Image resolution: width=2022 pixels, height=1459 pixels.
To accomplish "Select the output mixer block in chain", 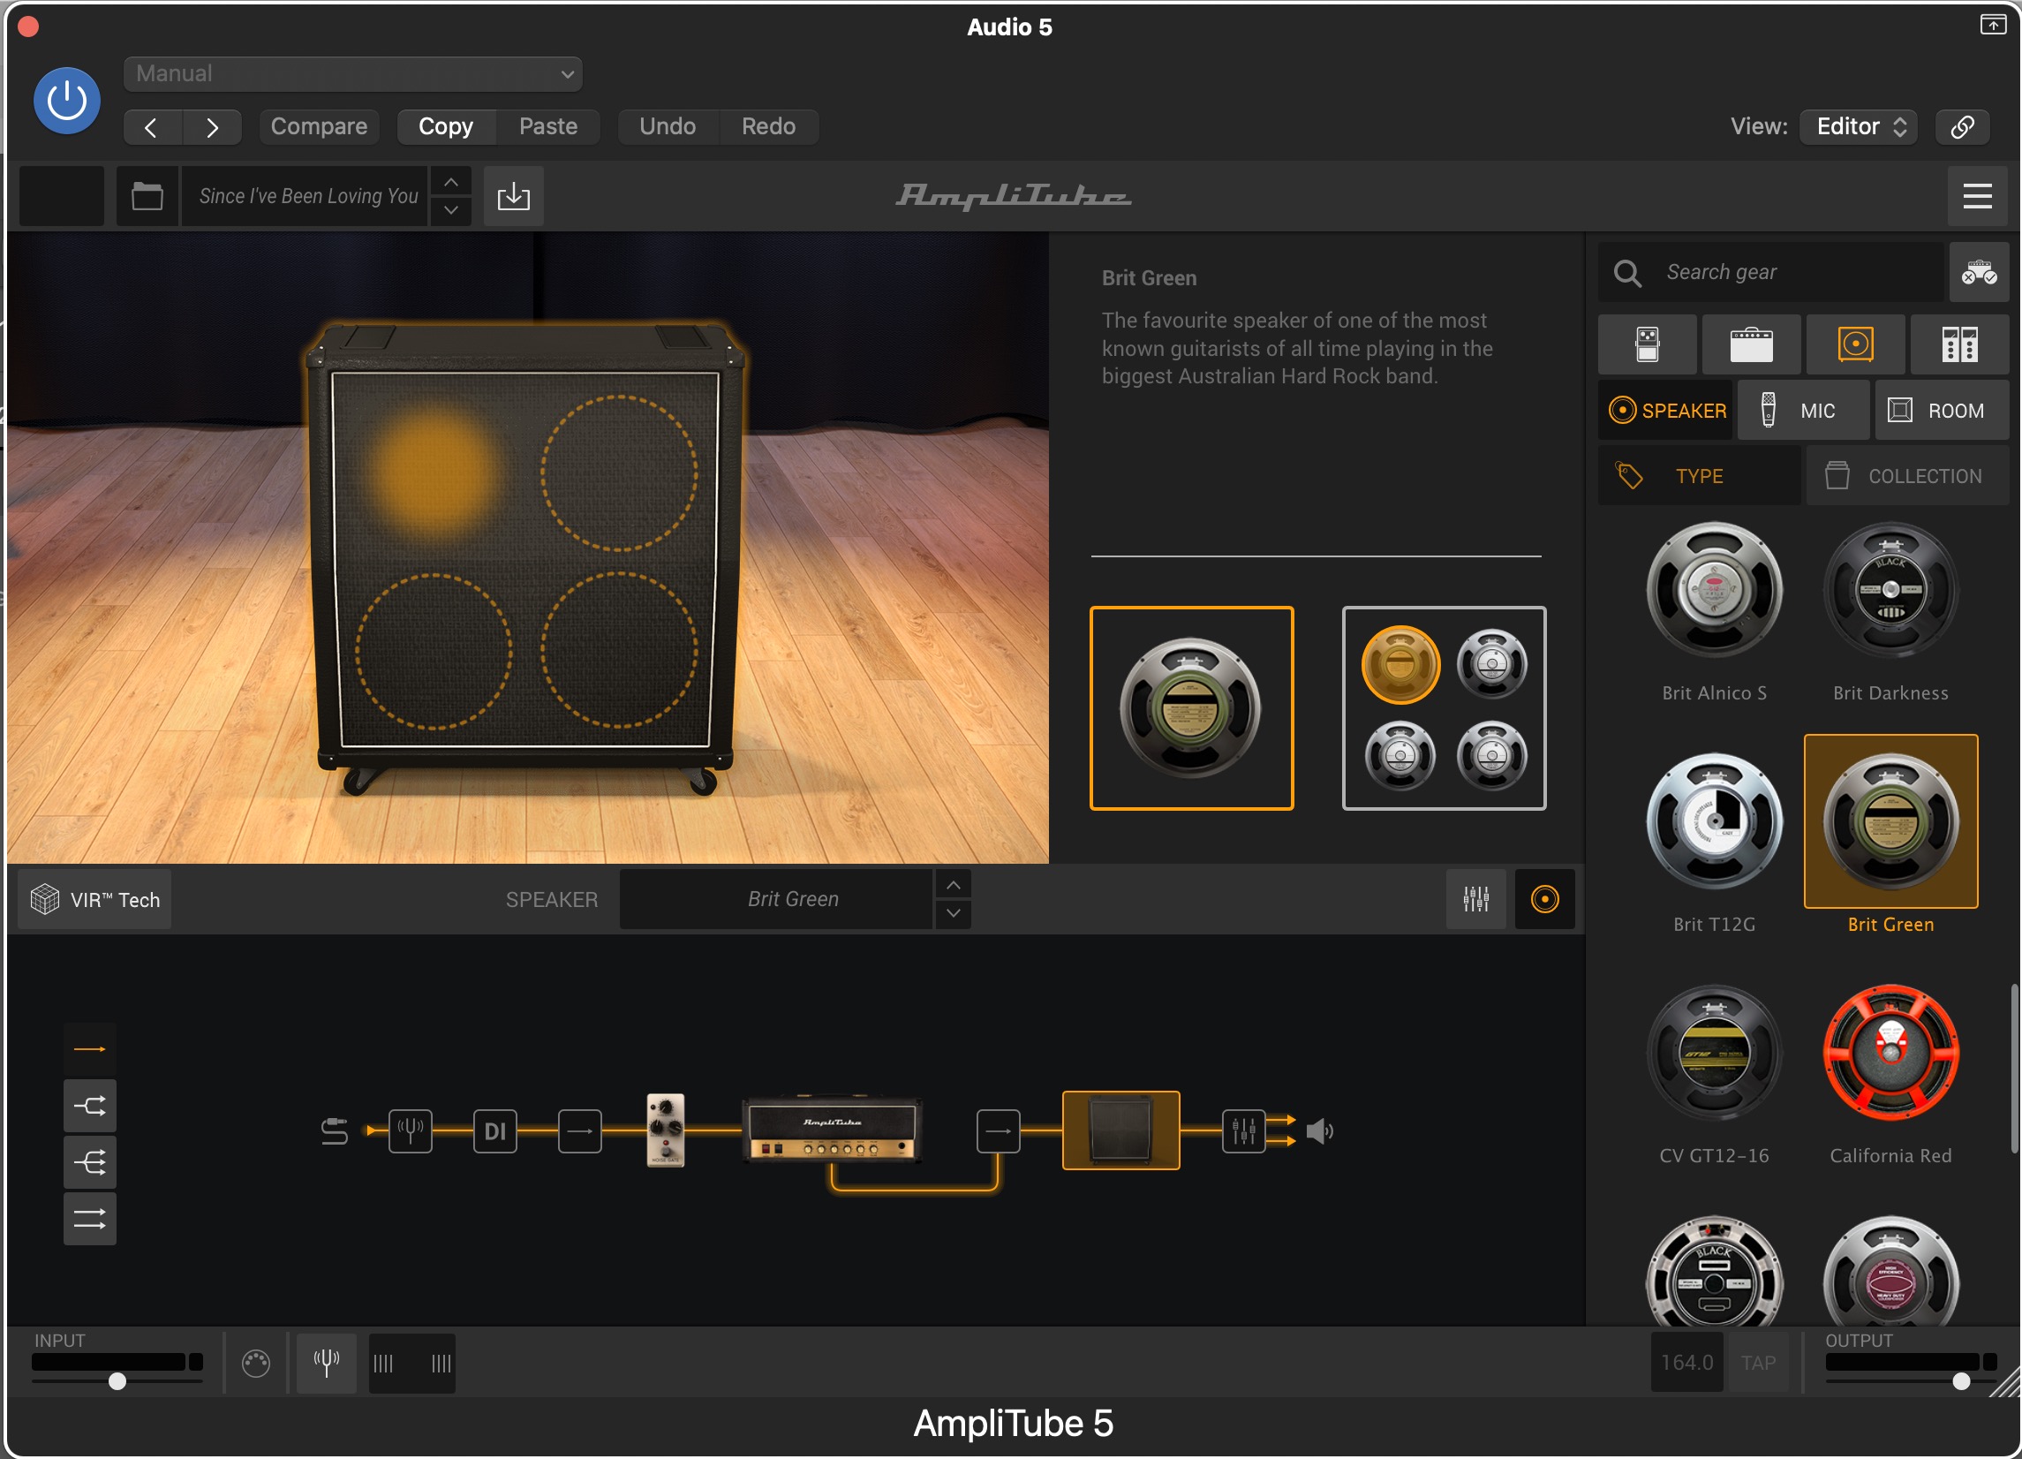I will (1244, 1132).
